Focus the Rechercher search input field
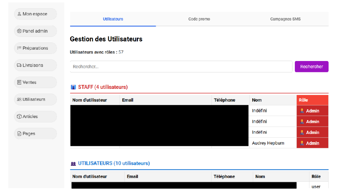This screenshot has height=191, width=340. (181, 67)
